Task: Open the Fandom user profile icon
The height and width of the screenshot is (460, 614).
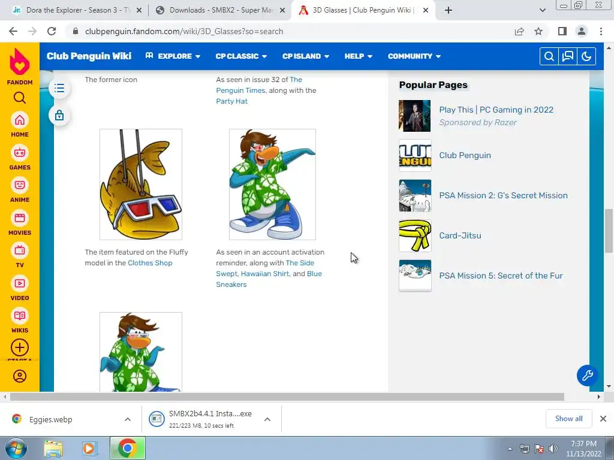Action: [x=20, y=376]
